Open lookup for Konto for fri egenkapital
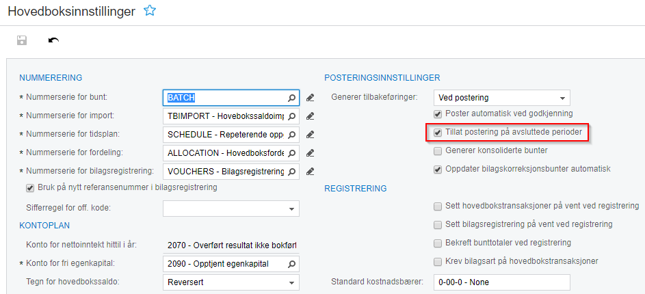Image resolution: width=645 pixels, height=294 pixels. tap(291, 264)
